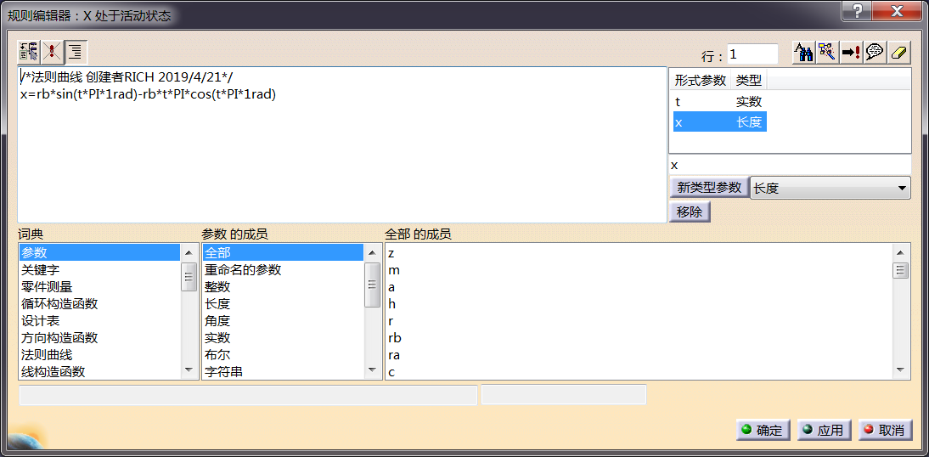This screenshot has width=929, height=457.
Task: Select 方向构造函数 in the dictionary list
Action: tap(99, 338)
